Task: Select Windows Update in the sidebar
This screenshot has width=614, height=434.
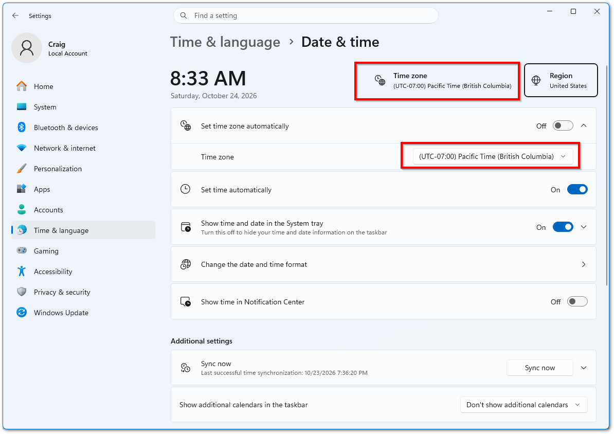Action: [x=83, y=313]
